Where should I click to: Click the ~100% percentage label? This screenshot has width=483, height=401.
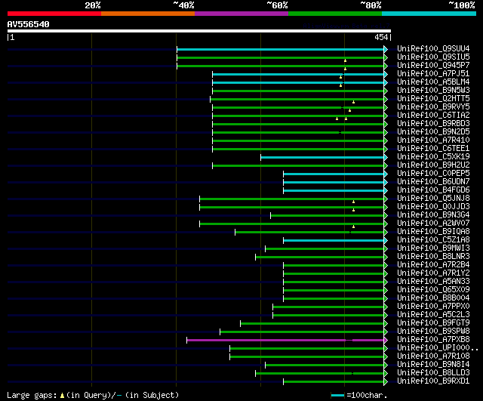click(462, 5)
